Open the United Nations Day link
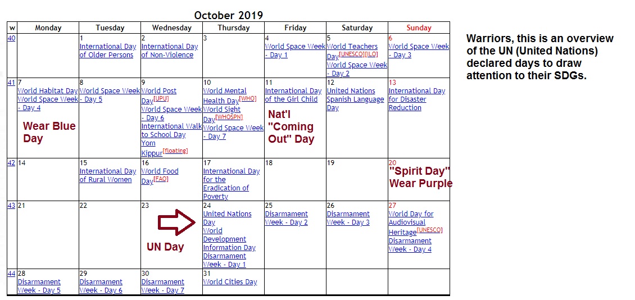Image resolution: width=635 pixels, height=300 pixels. pyautogui.click(x=227, y=218)
